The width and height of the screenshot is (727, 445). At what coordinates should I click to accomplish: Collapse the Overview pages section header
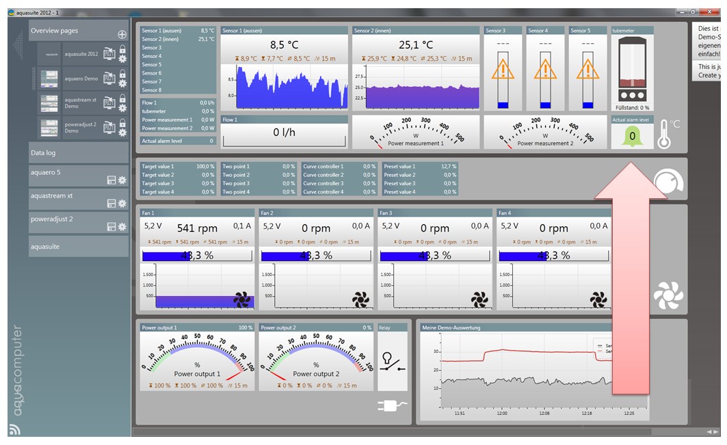tap(78, 31)
